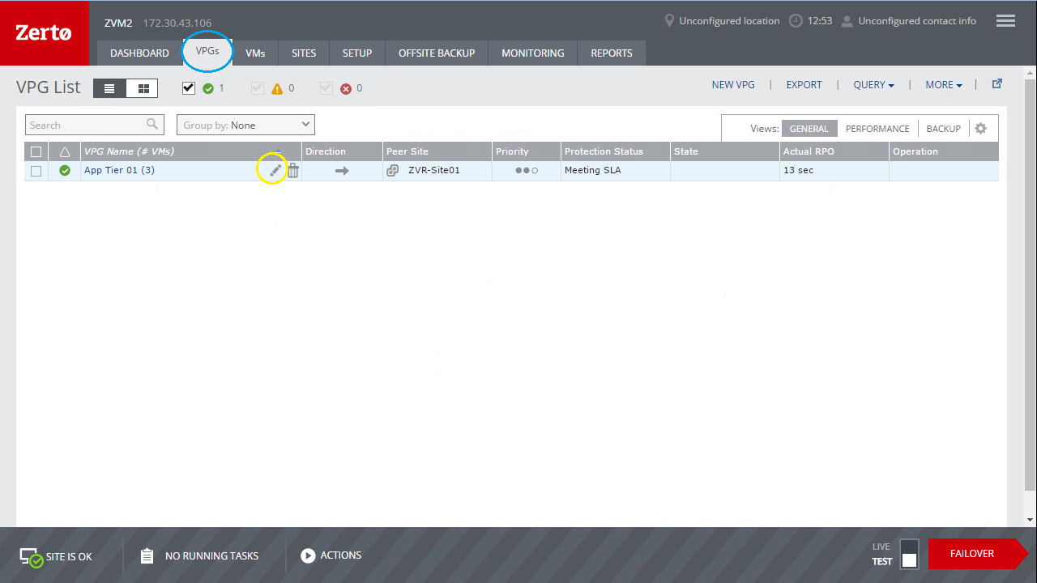Open the hamburger menu in top right
Image resolution: width=1037 pixels, height=583 pixels.
click(1005, 21)
